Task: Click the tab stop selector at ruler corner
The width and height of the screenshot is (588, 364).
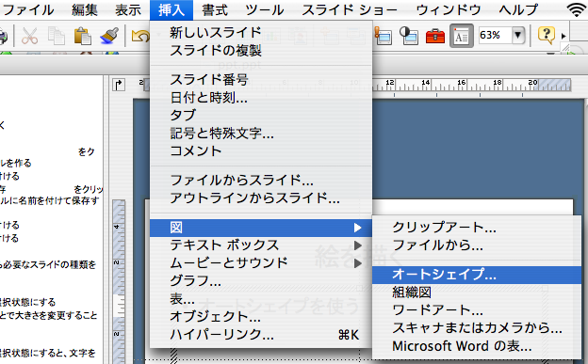Action: pyautogui.click(x=119, y=85)
